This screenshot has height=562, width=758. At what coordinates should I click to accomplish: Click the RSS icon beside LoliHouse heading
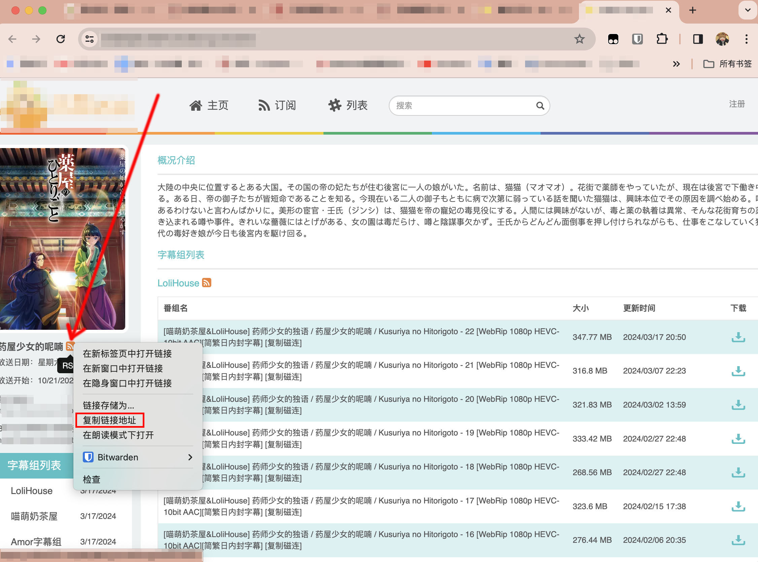click(x=207, y=283)
